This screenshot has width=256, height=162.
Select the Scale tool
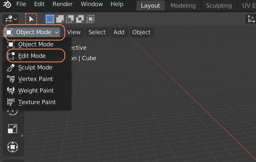(13, 129)
